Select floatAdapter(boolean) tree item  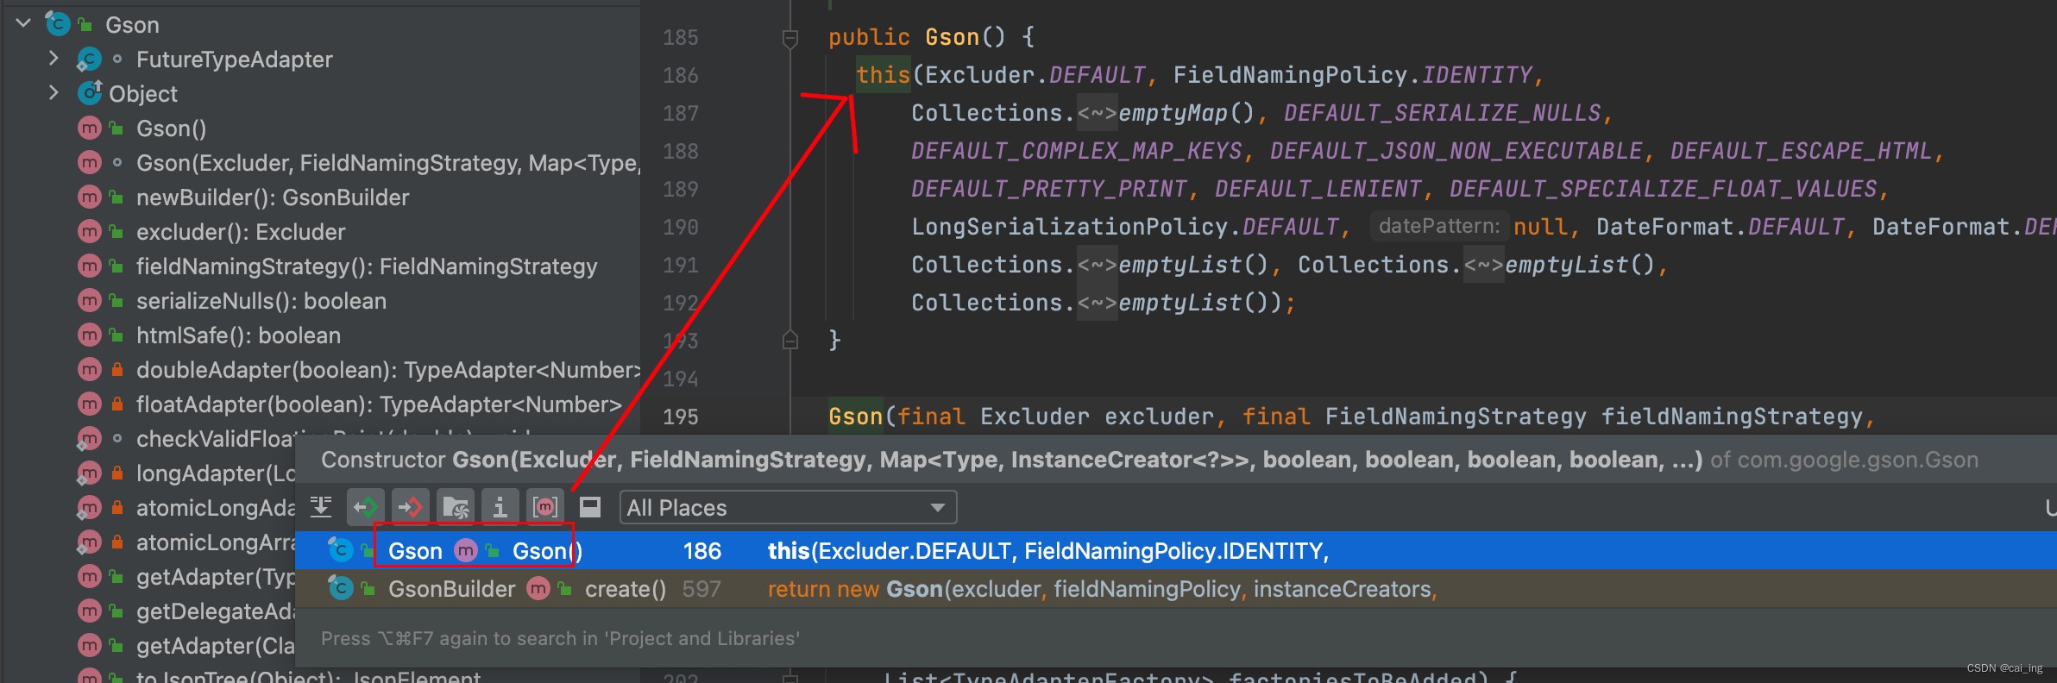pyautogui.click(x=379, y=404)
